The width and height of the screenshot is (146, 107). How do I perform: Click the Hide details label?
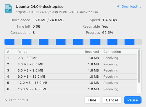tap(19, 100)
